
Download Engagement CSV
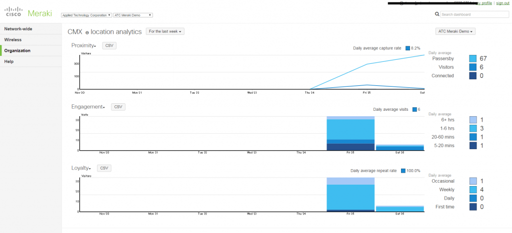point(118,107)
